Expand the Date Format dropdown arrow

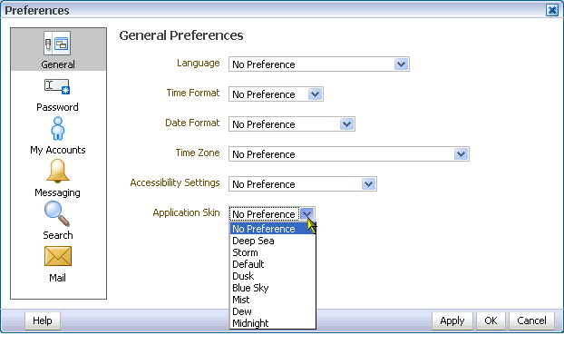coord(346,124)
